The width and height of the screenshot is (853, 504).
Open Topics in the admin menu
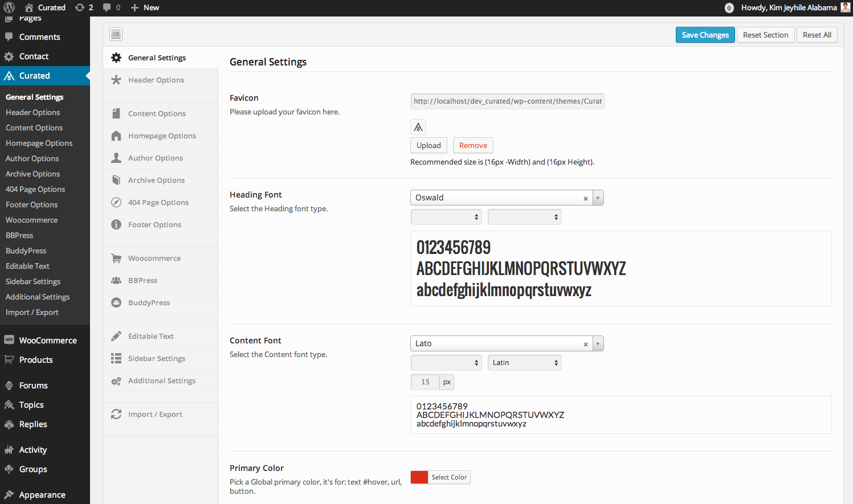click(45, 405)
